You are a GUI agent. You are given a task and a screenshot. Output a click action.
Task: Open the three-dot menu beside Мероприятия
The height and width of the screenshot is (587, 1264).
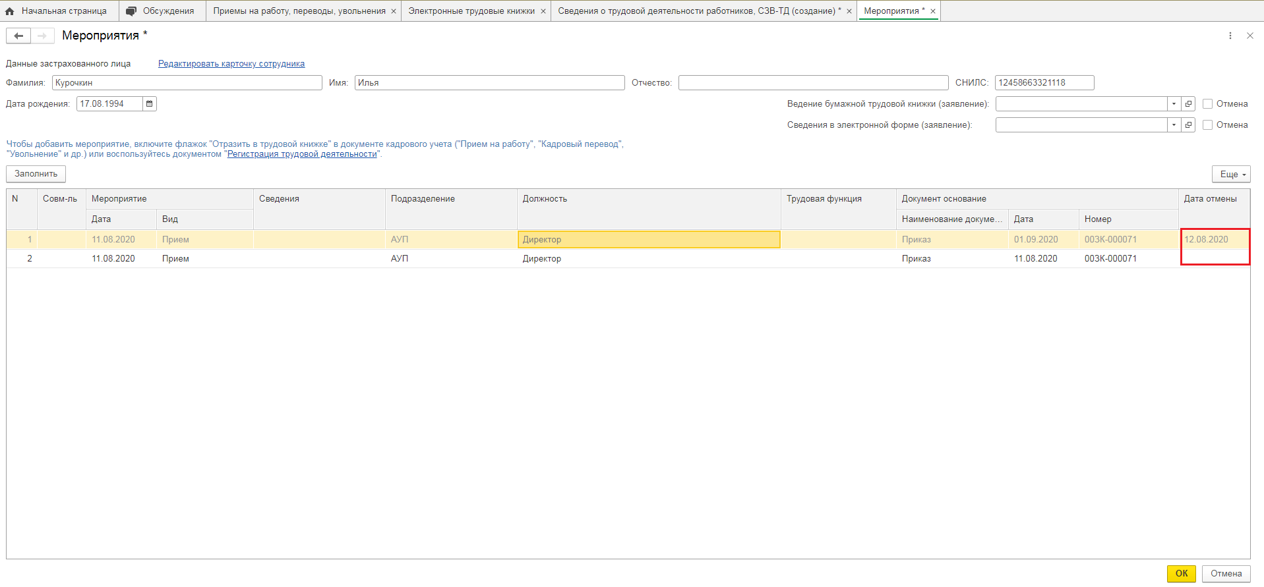1230,36
